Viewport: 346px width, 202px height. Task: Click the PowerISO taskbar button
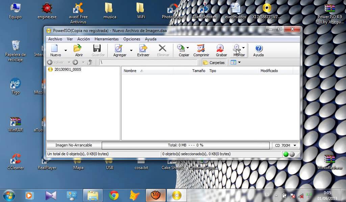[x=176, y=195]
